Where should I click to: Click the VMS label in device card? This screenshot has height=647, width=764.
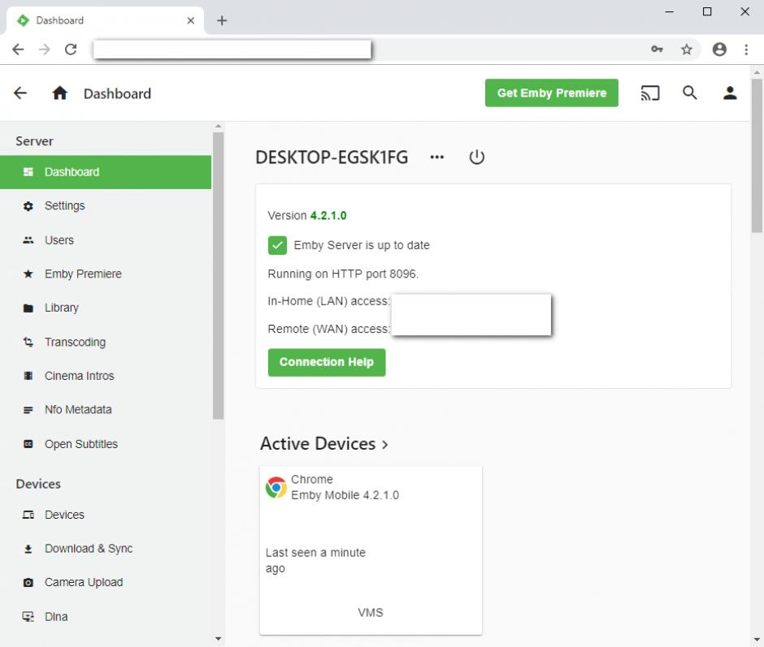point(371,612)
